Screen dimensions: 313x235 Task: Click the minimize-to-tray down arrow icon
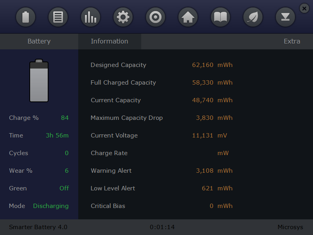coord(286,17)
